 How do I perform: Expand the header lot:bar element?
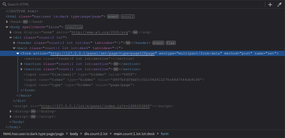point(14,43)
